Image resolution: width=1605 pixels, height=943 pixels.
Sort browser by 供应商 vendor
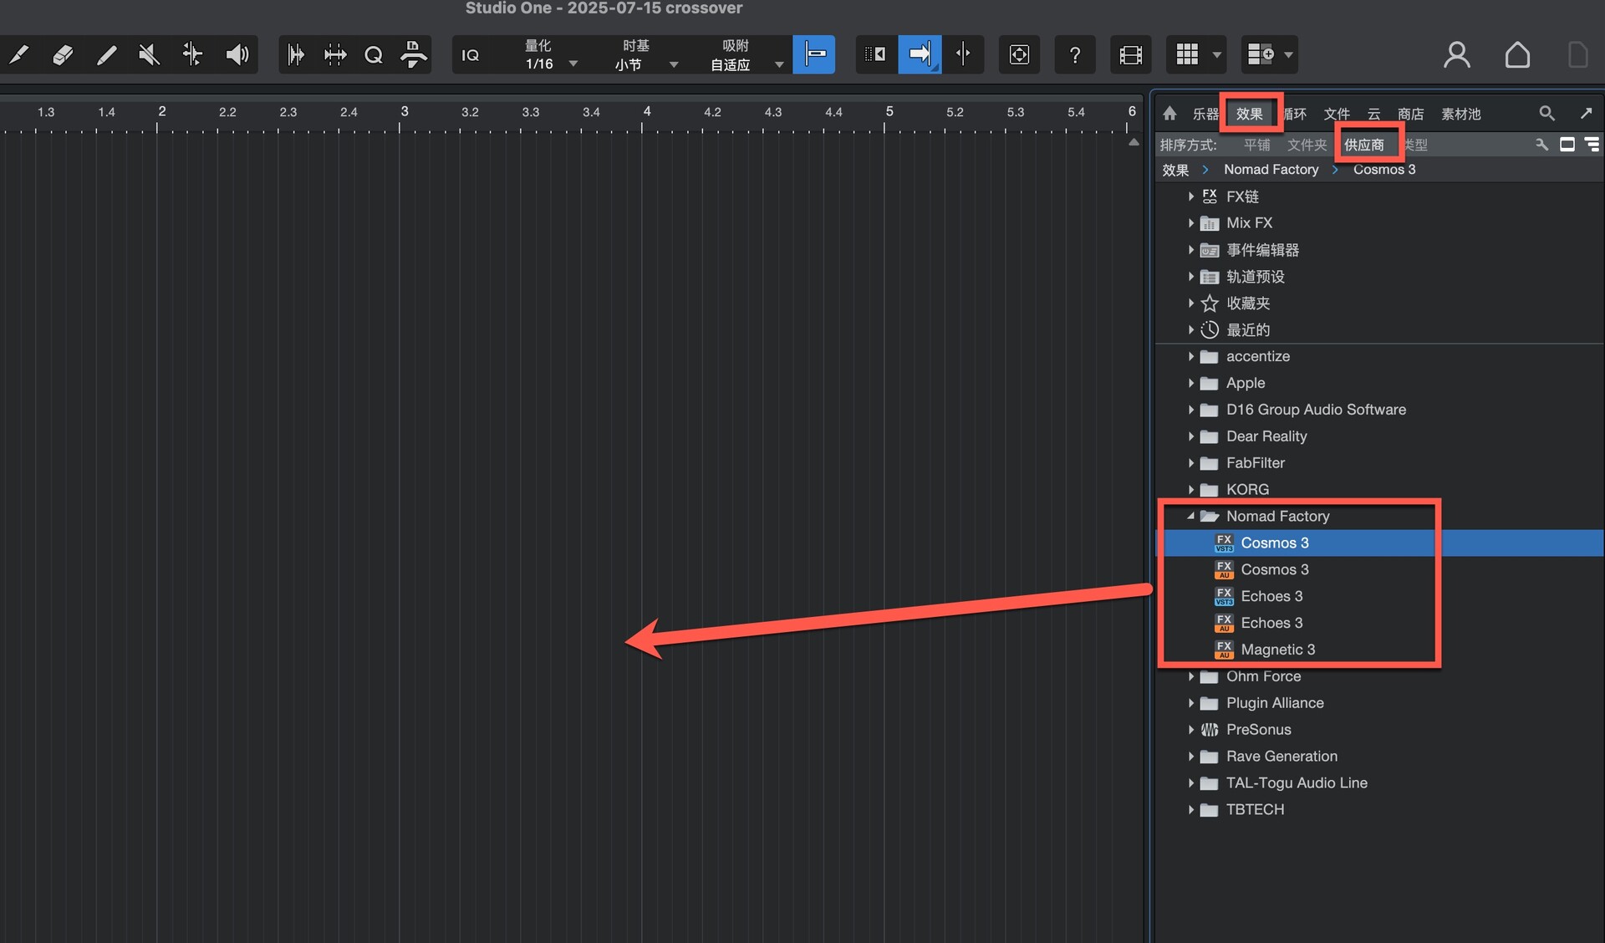[1363, 145]
